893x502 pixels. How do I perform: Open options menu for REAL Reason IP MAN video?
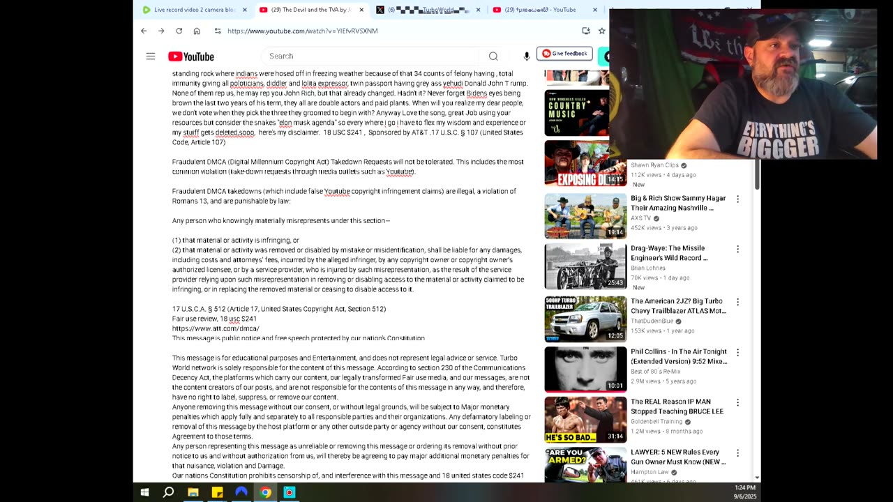point(737,402)
